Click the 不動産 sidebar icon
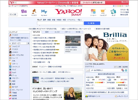The width and height of the screenshot is (138, 100). (10, 93)
